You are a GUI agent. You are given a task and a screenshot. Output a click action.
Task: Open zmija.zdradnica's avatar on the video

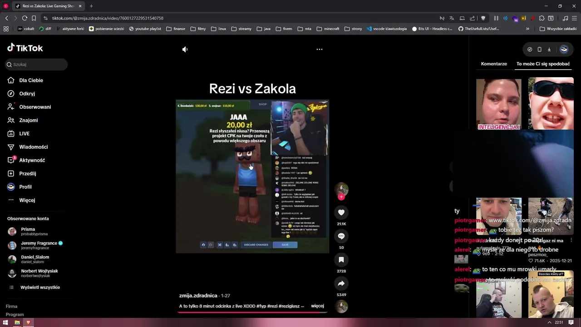point(341,189)
